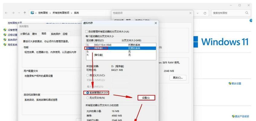
Task: Select 系统 breadcrumb segment
Action: [x=76, y=13]
